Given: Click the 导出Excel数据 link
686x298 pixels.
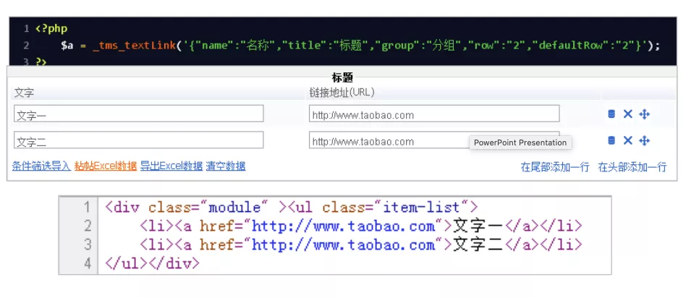Looking at the screenshot, I should (x=171, y=166).
